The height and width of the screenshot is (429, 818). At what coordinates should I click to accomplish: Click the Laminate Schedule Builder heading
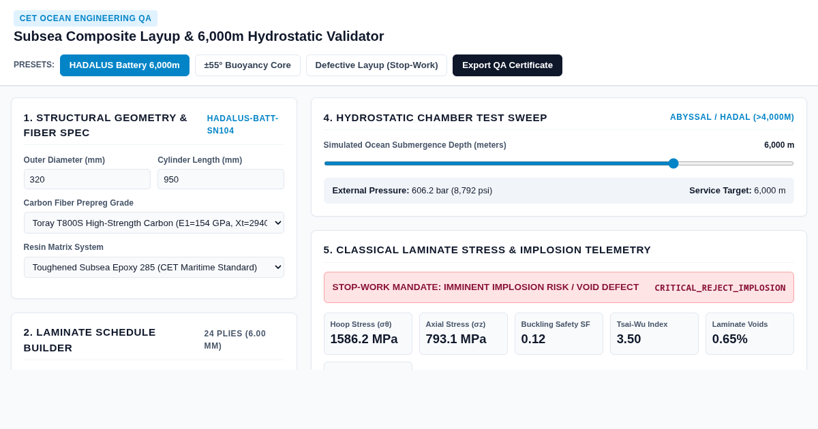pos(90,340)
